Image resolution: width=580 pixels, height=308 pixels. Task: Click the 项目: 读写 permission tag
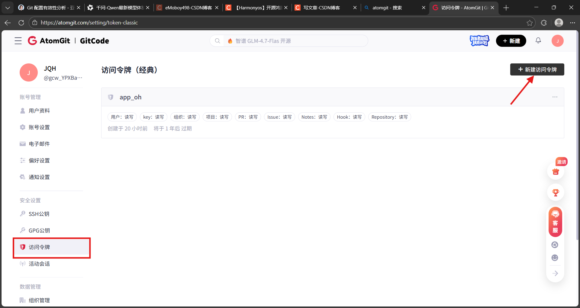[x=217, y=117]
